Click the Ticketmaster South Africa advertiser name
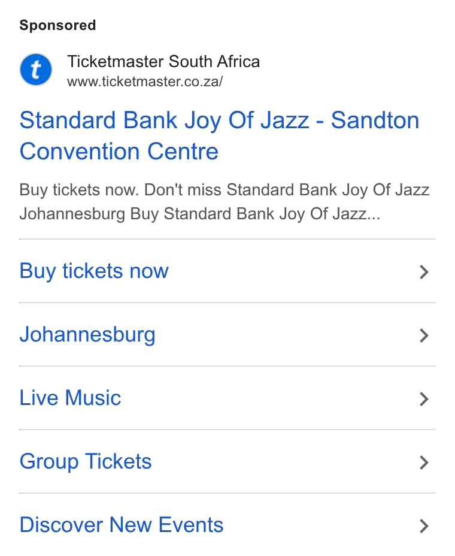 pos(163,61)
